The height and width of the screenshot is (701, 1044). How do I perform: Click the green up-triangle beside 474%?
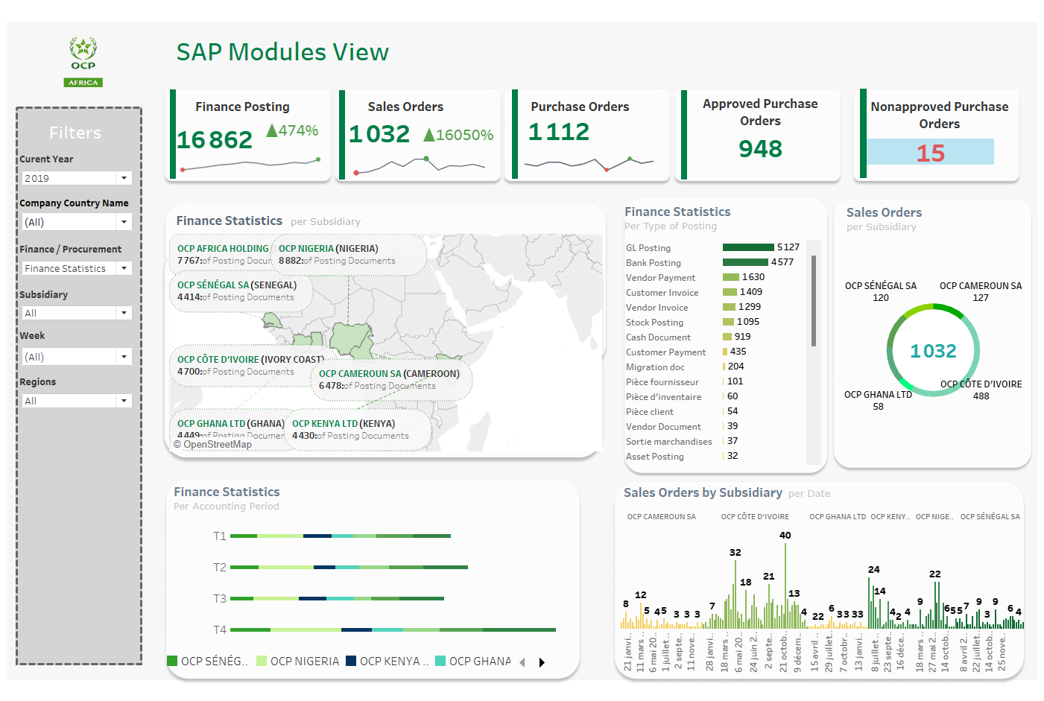tap(272, 130)
